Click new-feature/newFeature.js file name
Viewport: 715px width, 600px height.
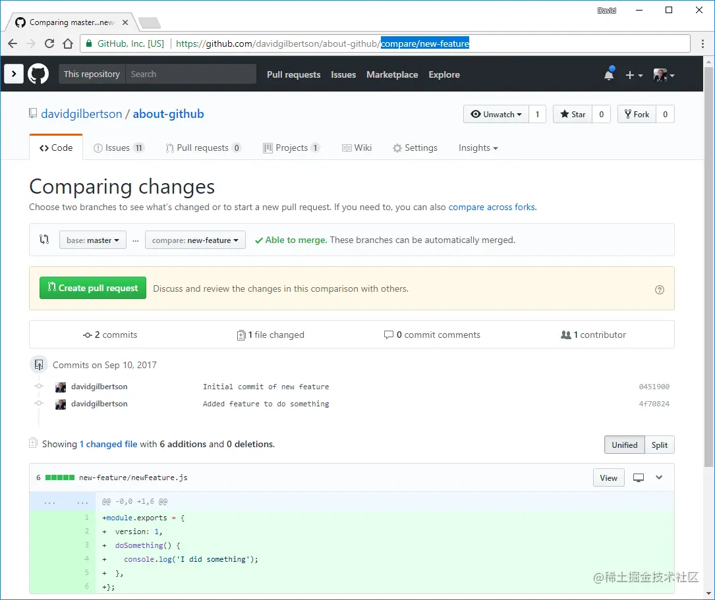click(x=133, y=477)
